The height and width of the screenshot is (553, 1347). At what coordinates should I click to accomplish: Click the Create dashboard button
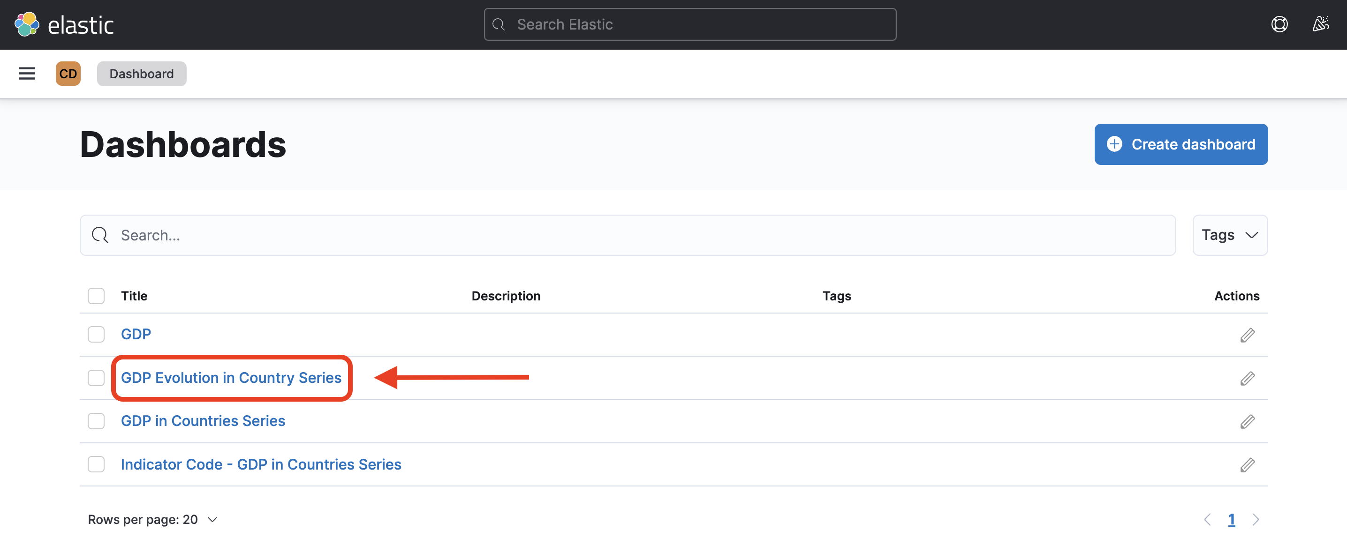(1181, 144)
